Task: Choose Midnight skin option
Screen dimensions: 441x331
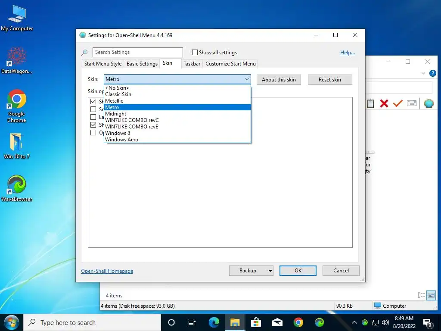Action: click(x=177, y=114)
